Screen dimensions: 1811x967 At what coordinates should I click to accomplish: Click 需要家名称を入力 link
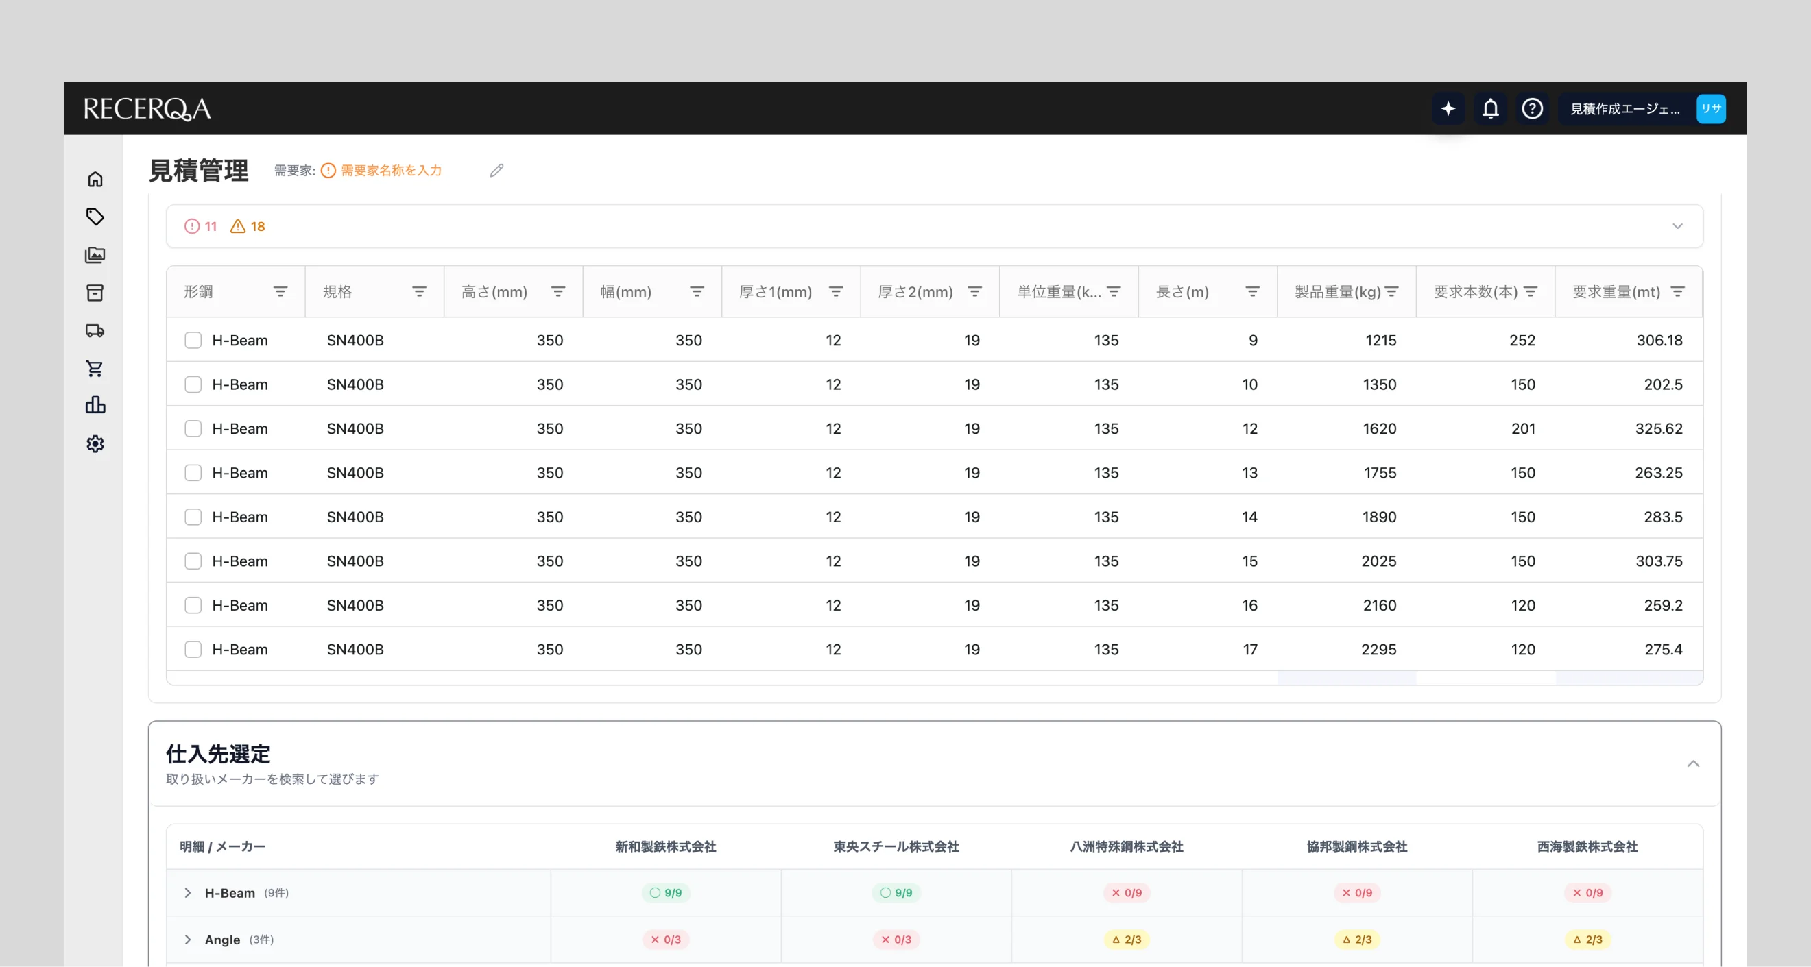[391, 171]
